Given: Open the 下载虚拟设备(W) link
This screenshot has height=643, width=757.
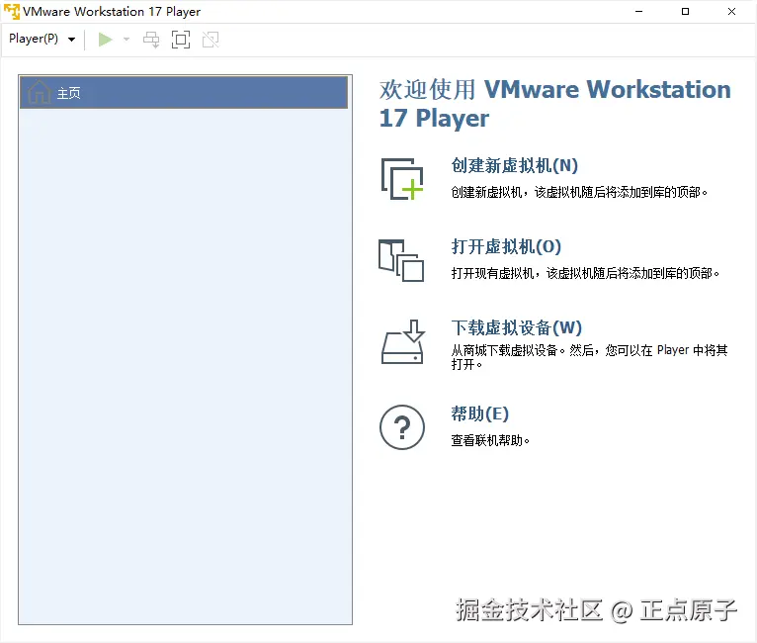Looking at the screenshot, I should coord(517,328).
